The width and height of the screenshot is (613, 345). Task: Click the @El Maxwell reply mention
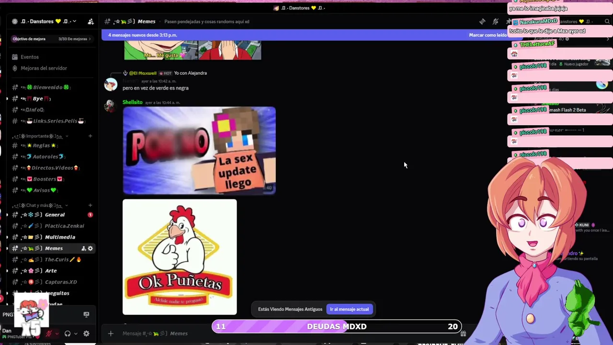point(143,73)
